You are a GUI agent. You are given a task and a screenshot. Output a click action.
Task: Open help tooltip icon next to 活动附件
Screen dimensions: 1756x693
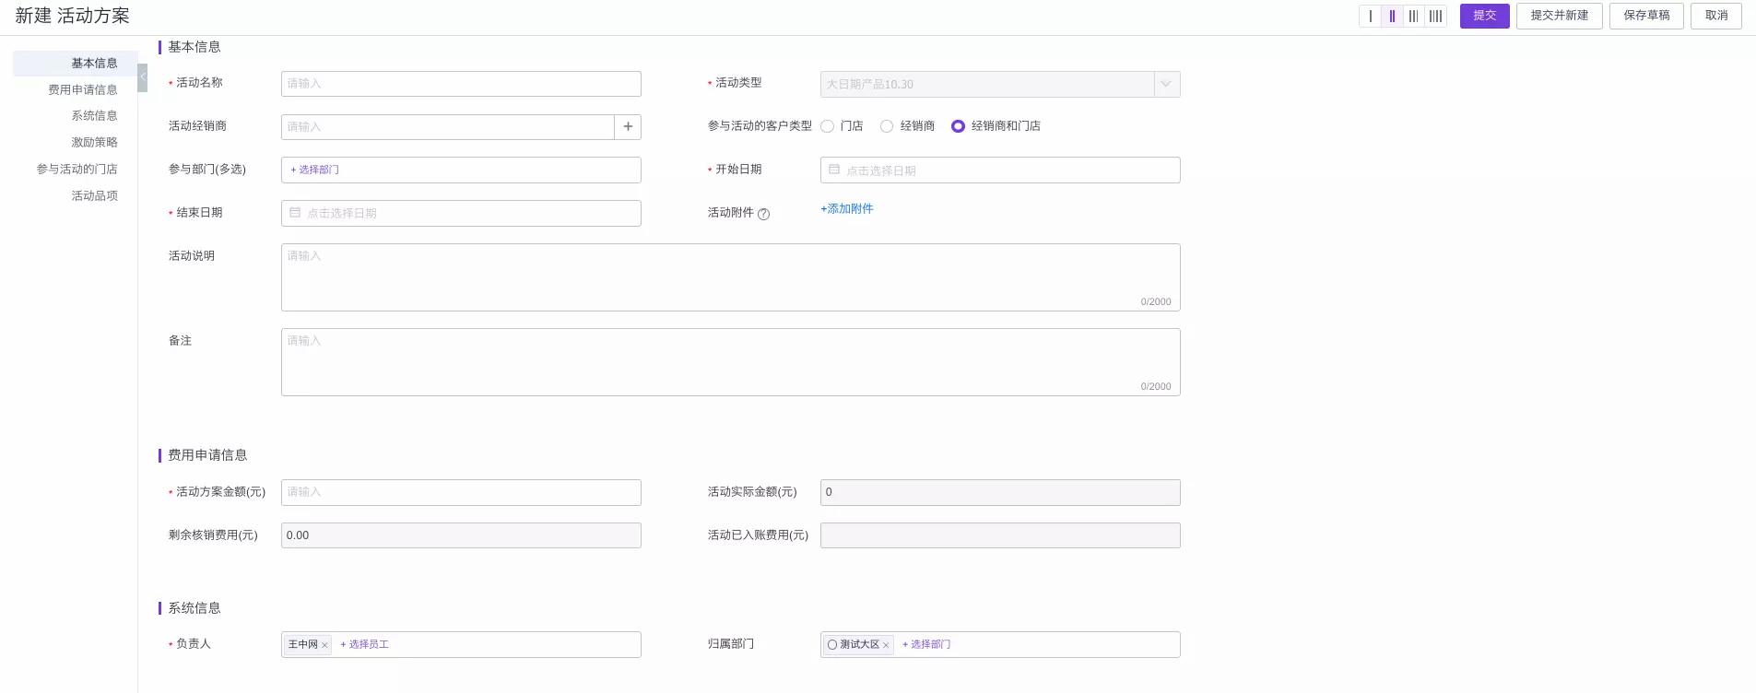tap(763, 214)
